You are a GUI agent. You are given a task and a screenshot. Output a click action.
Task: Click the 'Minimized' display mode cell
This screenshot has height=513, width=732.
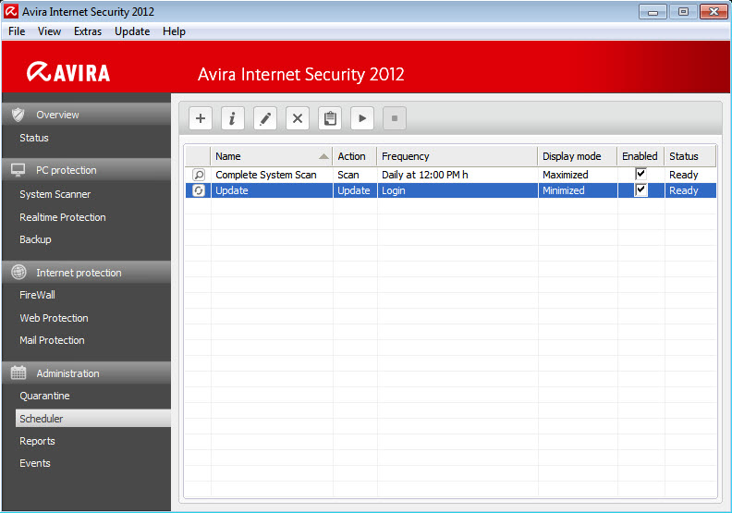[578, 190]
